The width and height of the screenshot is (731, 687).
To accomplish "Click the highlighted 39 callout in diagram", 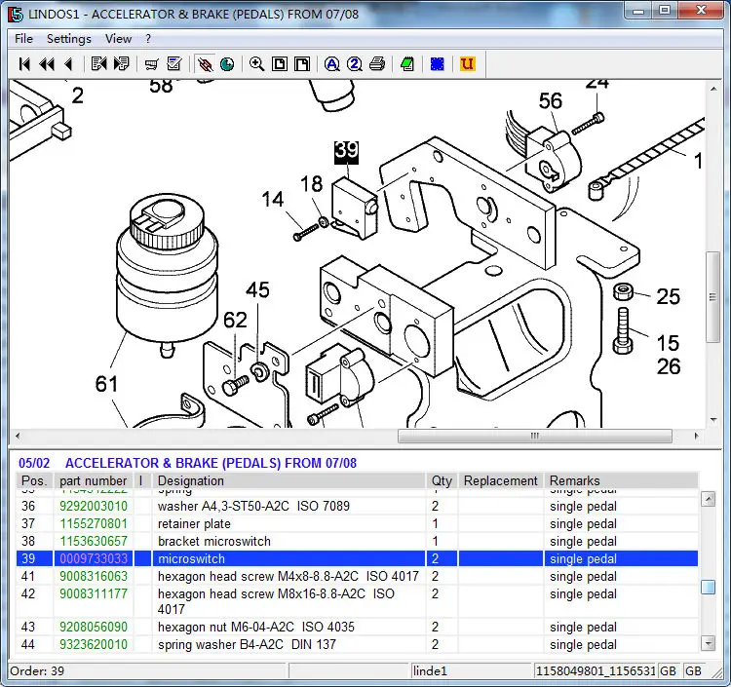I will (346, 152).
